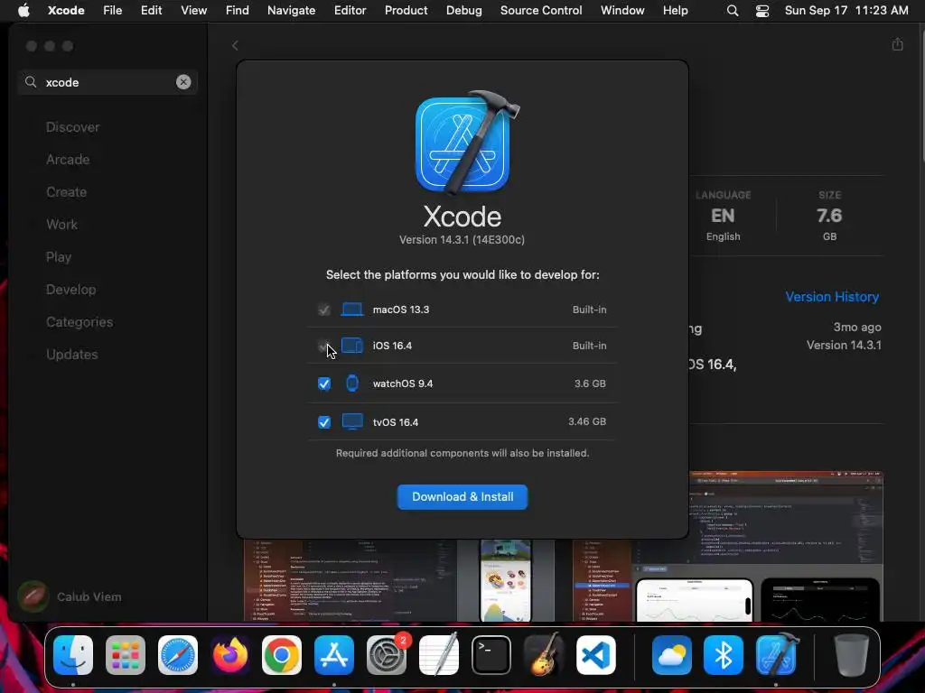The width and height of the screenshot is (925, 693).
Task: Open Control Center from menu bar
Action: (762, 11)
